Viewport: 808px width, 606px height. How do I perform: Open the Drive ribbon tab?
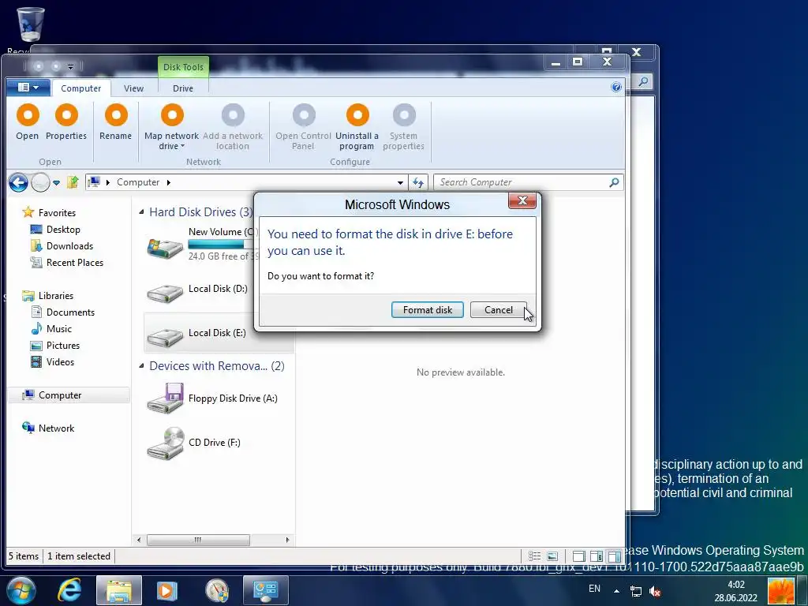tap(183, 88)
